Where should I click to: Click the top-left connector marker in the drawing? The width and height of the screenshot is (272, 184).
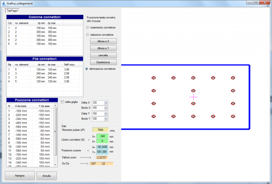(x=154, y=78)
